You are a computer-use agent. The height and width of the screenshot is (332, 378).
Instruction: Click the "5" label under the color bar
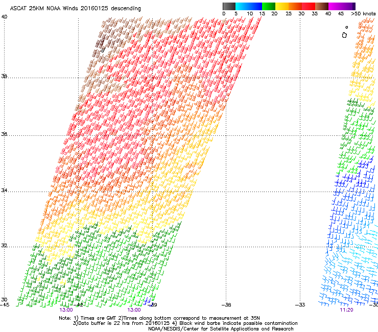[x=236, y=13]
